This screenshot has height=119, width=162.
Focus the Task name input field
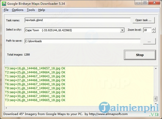pos(77,20)
